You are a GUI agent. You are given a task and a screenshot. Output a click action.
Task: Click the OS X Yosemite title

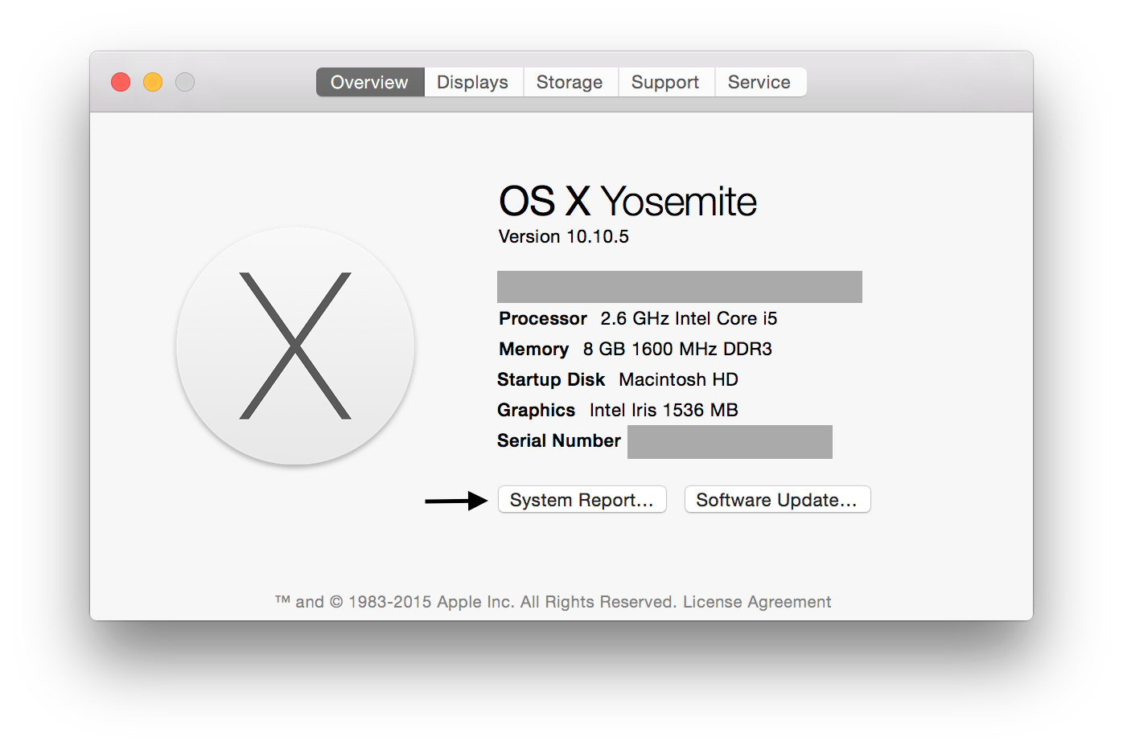click(x=627, y=201)
